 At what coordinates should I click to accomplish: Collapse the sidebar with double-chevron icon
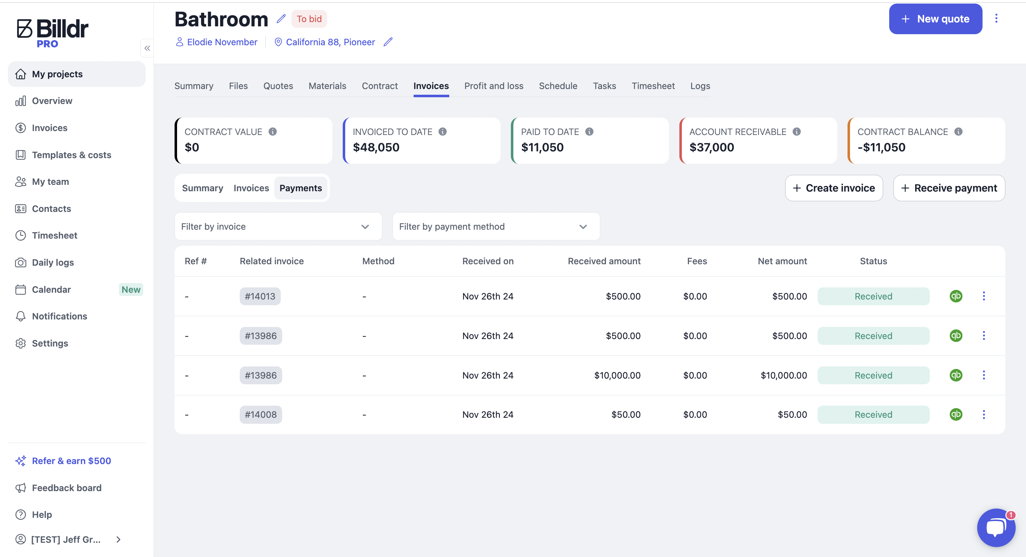coord(147,48)
